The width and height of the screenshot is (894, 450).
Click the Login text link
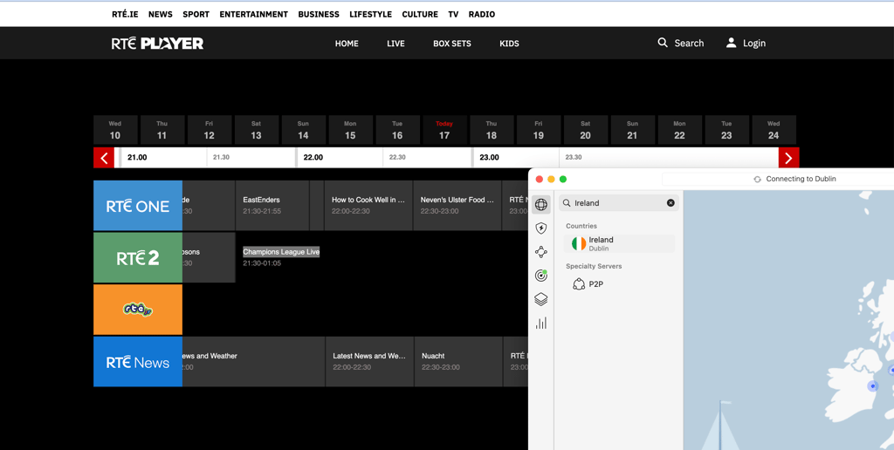pyautogui.click(x=754, y=44)
